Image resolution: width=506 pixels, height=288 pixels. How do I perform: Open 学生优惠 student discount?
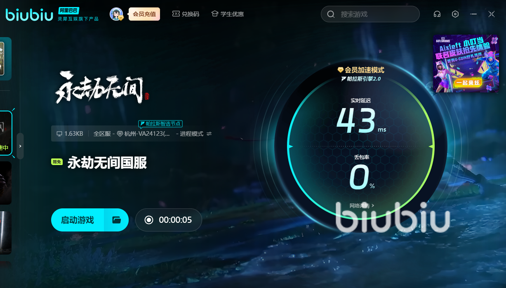pyautogui.click(x=227, y=14)
